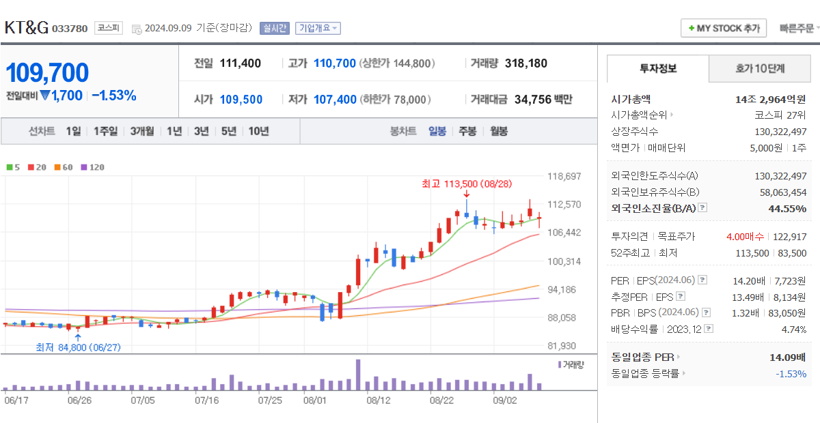
Task: Open help icon beside 추정PER EPS
Action: [x=681, y=296]
